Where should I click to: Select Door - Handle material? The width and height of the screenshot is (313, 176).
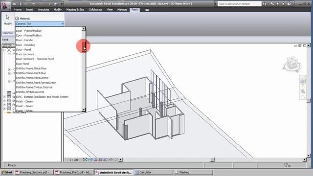(x=24, y=40)
